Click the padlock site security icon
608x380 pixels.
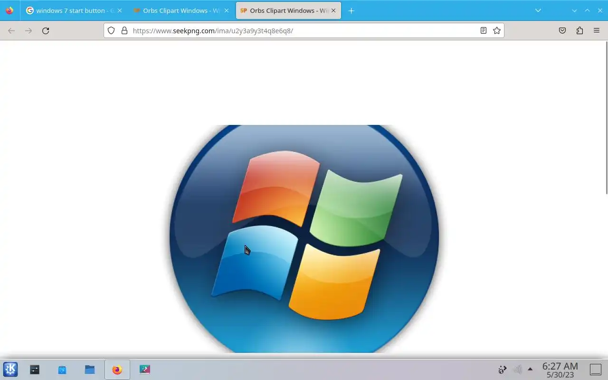coord(124,30)
